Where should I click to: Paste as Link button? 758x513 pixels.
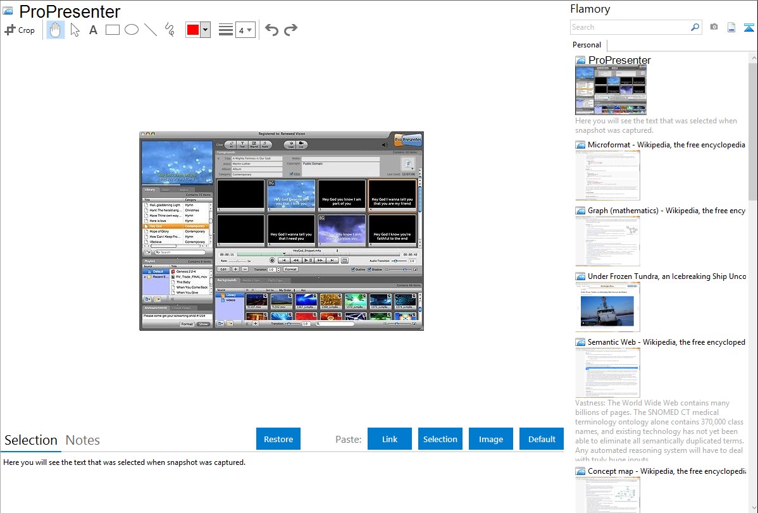click(x=390, y=438)
